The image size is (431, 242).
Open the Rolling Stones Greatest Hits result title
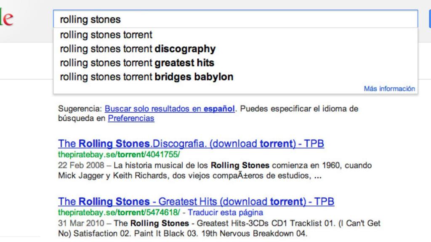click(196, 201)
